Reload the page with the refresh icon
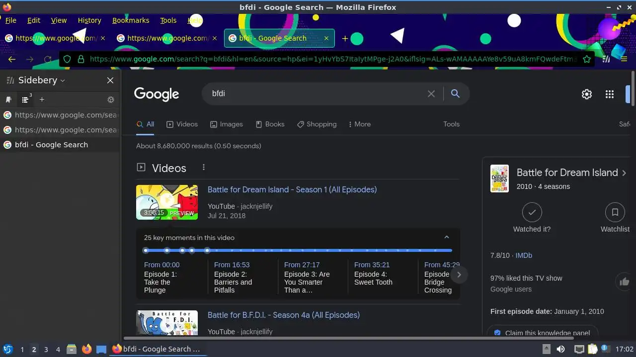The image size is (636, 357). pyautogui.click(x=48, y=59)
